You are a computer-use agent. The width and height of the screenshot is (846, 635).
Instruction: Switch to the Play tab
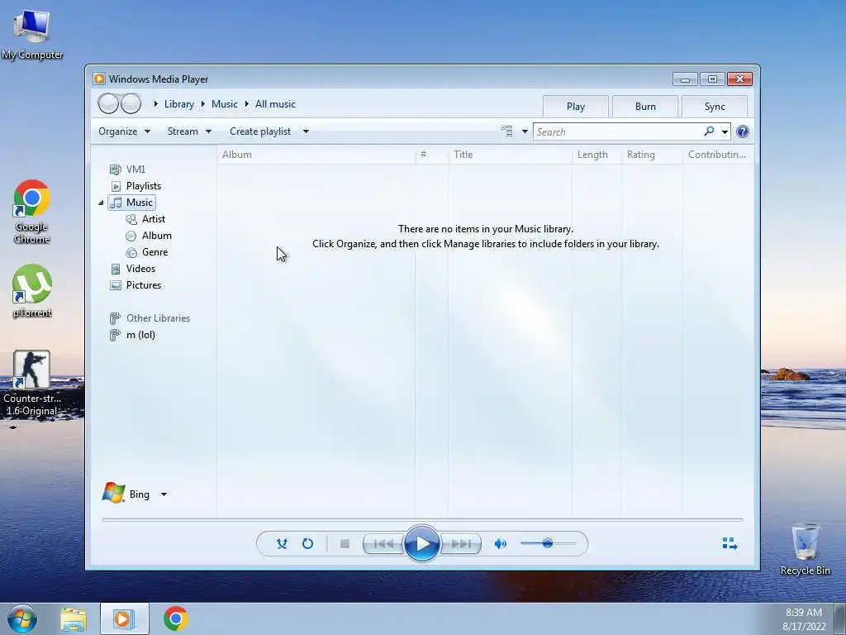(576, 107)
